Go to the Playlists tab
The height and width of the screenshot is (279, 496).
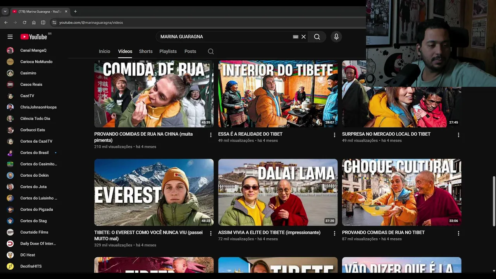[168, 51]
